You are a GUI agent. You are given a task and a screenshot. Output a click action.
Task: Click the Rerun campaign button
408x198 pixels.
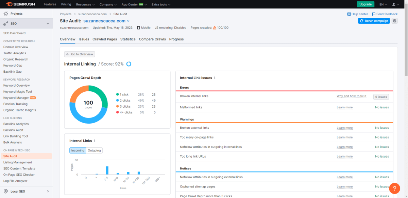[374, 21]
